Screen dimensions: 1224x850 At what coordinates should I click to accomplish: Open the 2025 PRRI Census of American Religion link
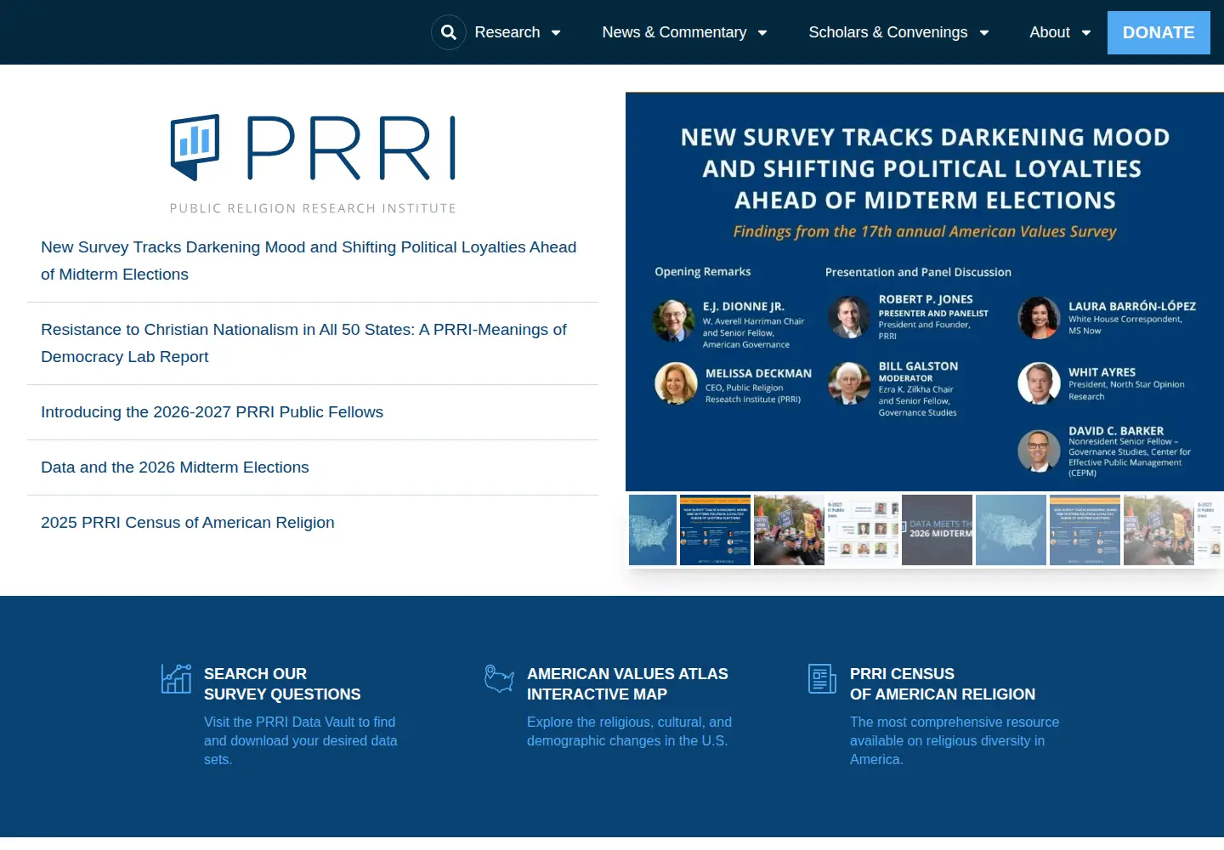[188, 523]
